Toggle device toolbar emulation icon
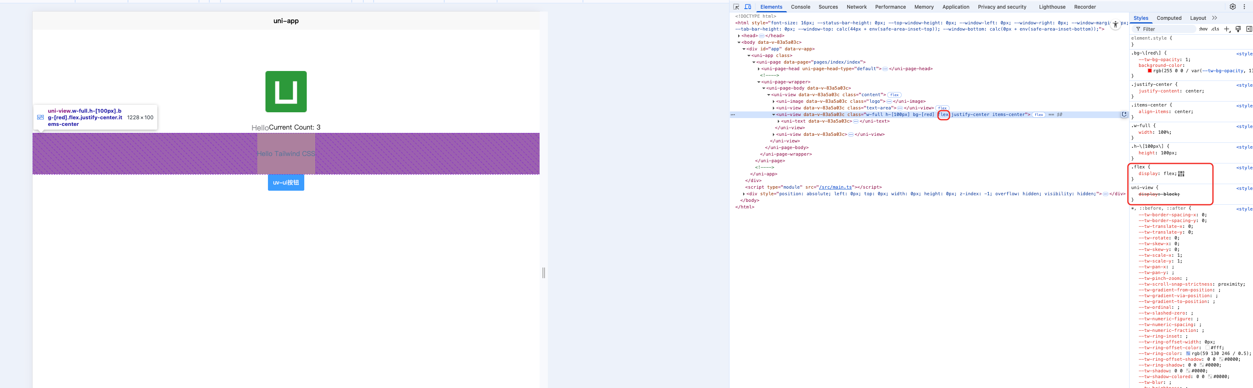Image resolution: width=1253 pixels, height=388 pixels. click(x=748, y=7)
